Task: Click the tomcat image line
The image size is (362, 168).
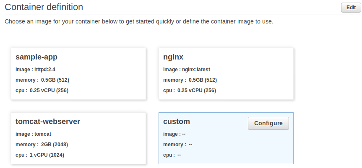Action: 34,134
